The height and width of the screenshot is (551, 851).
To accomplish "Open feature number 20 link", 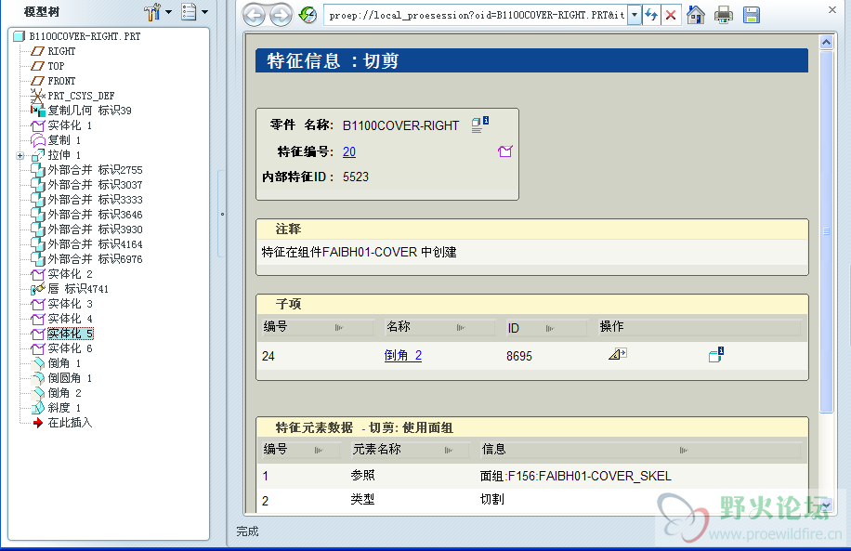I will (x=349, y=151).
